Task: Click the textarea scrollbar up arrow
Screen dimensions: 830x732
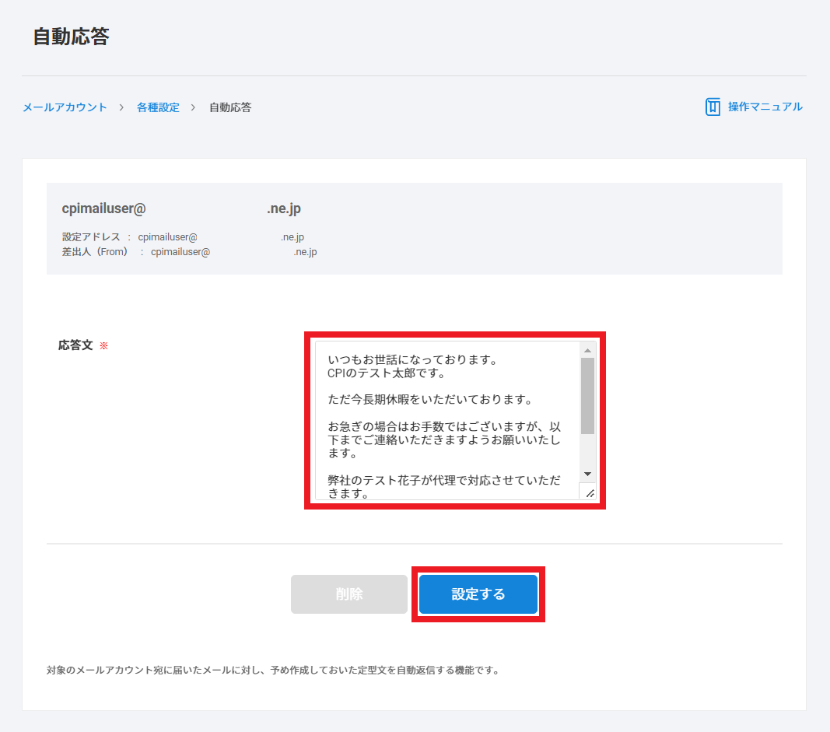Action: tap(587, 351)
